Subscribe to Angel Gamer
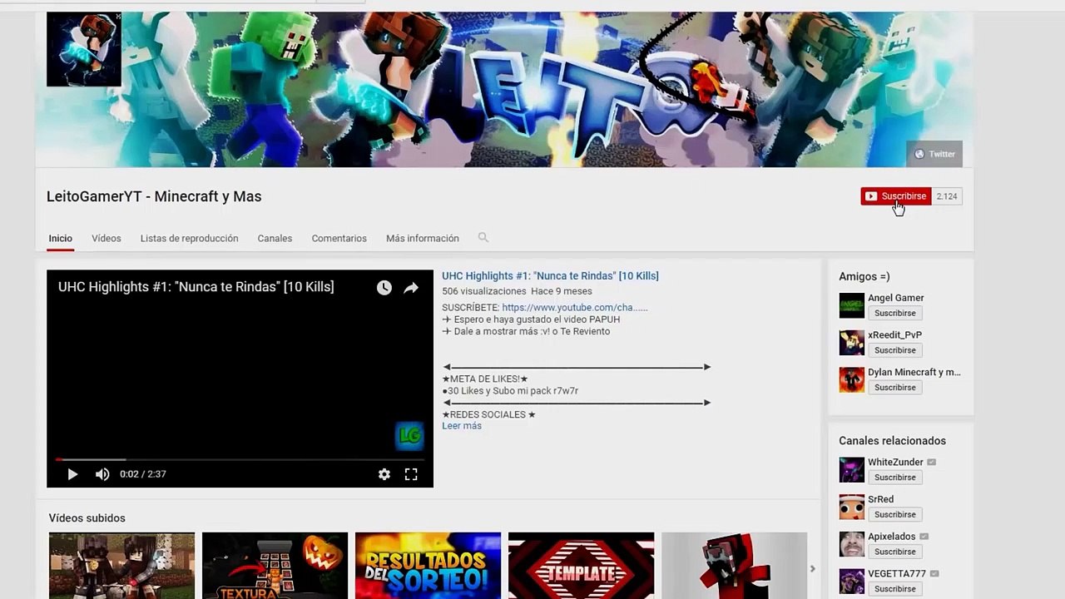 894,313
